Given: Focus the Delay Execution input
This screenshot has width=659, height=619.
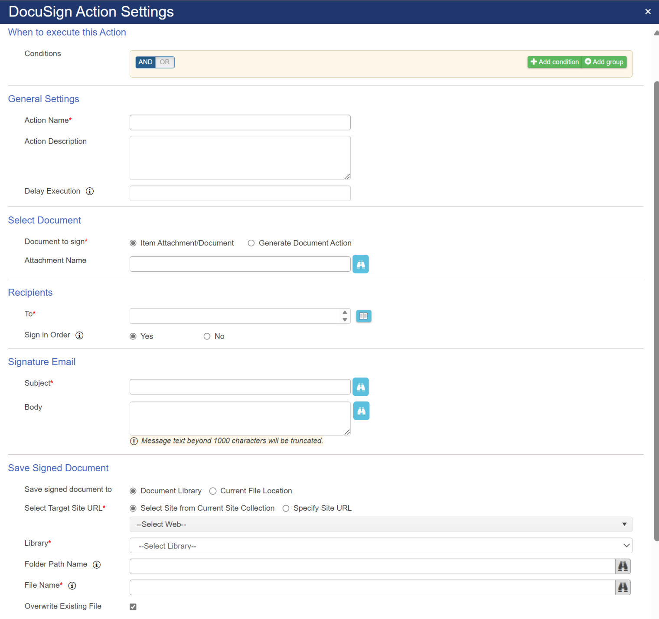Looking at the screenshot, I should click(240, 193).
